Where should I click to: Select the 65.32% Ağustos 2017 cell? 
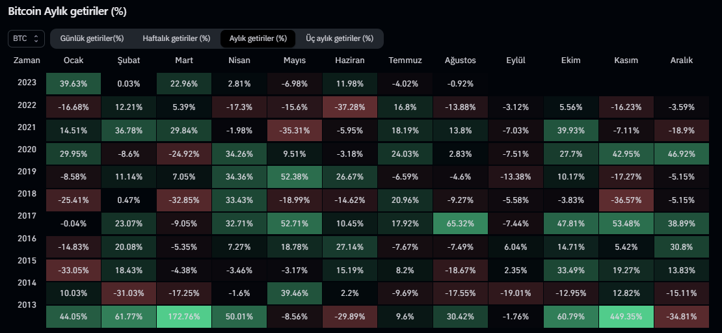[x=460, y=223]
